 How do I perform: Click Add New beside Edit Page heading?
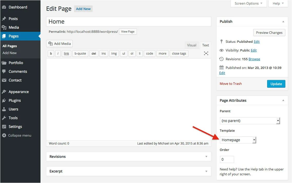[x=83, y=9]
